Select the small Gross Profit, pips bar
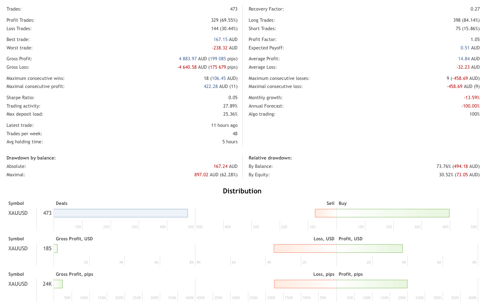 tap(58, 284)
